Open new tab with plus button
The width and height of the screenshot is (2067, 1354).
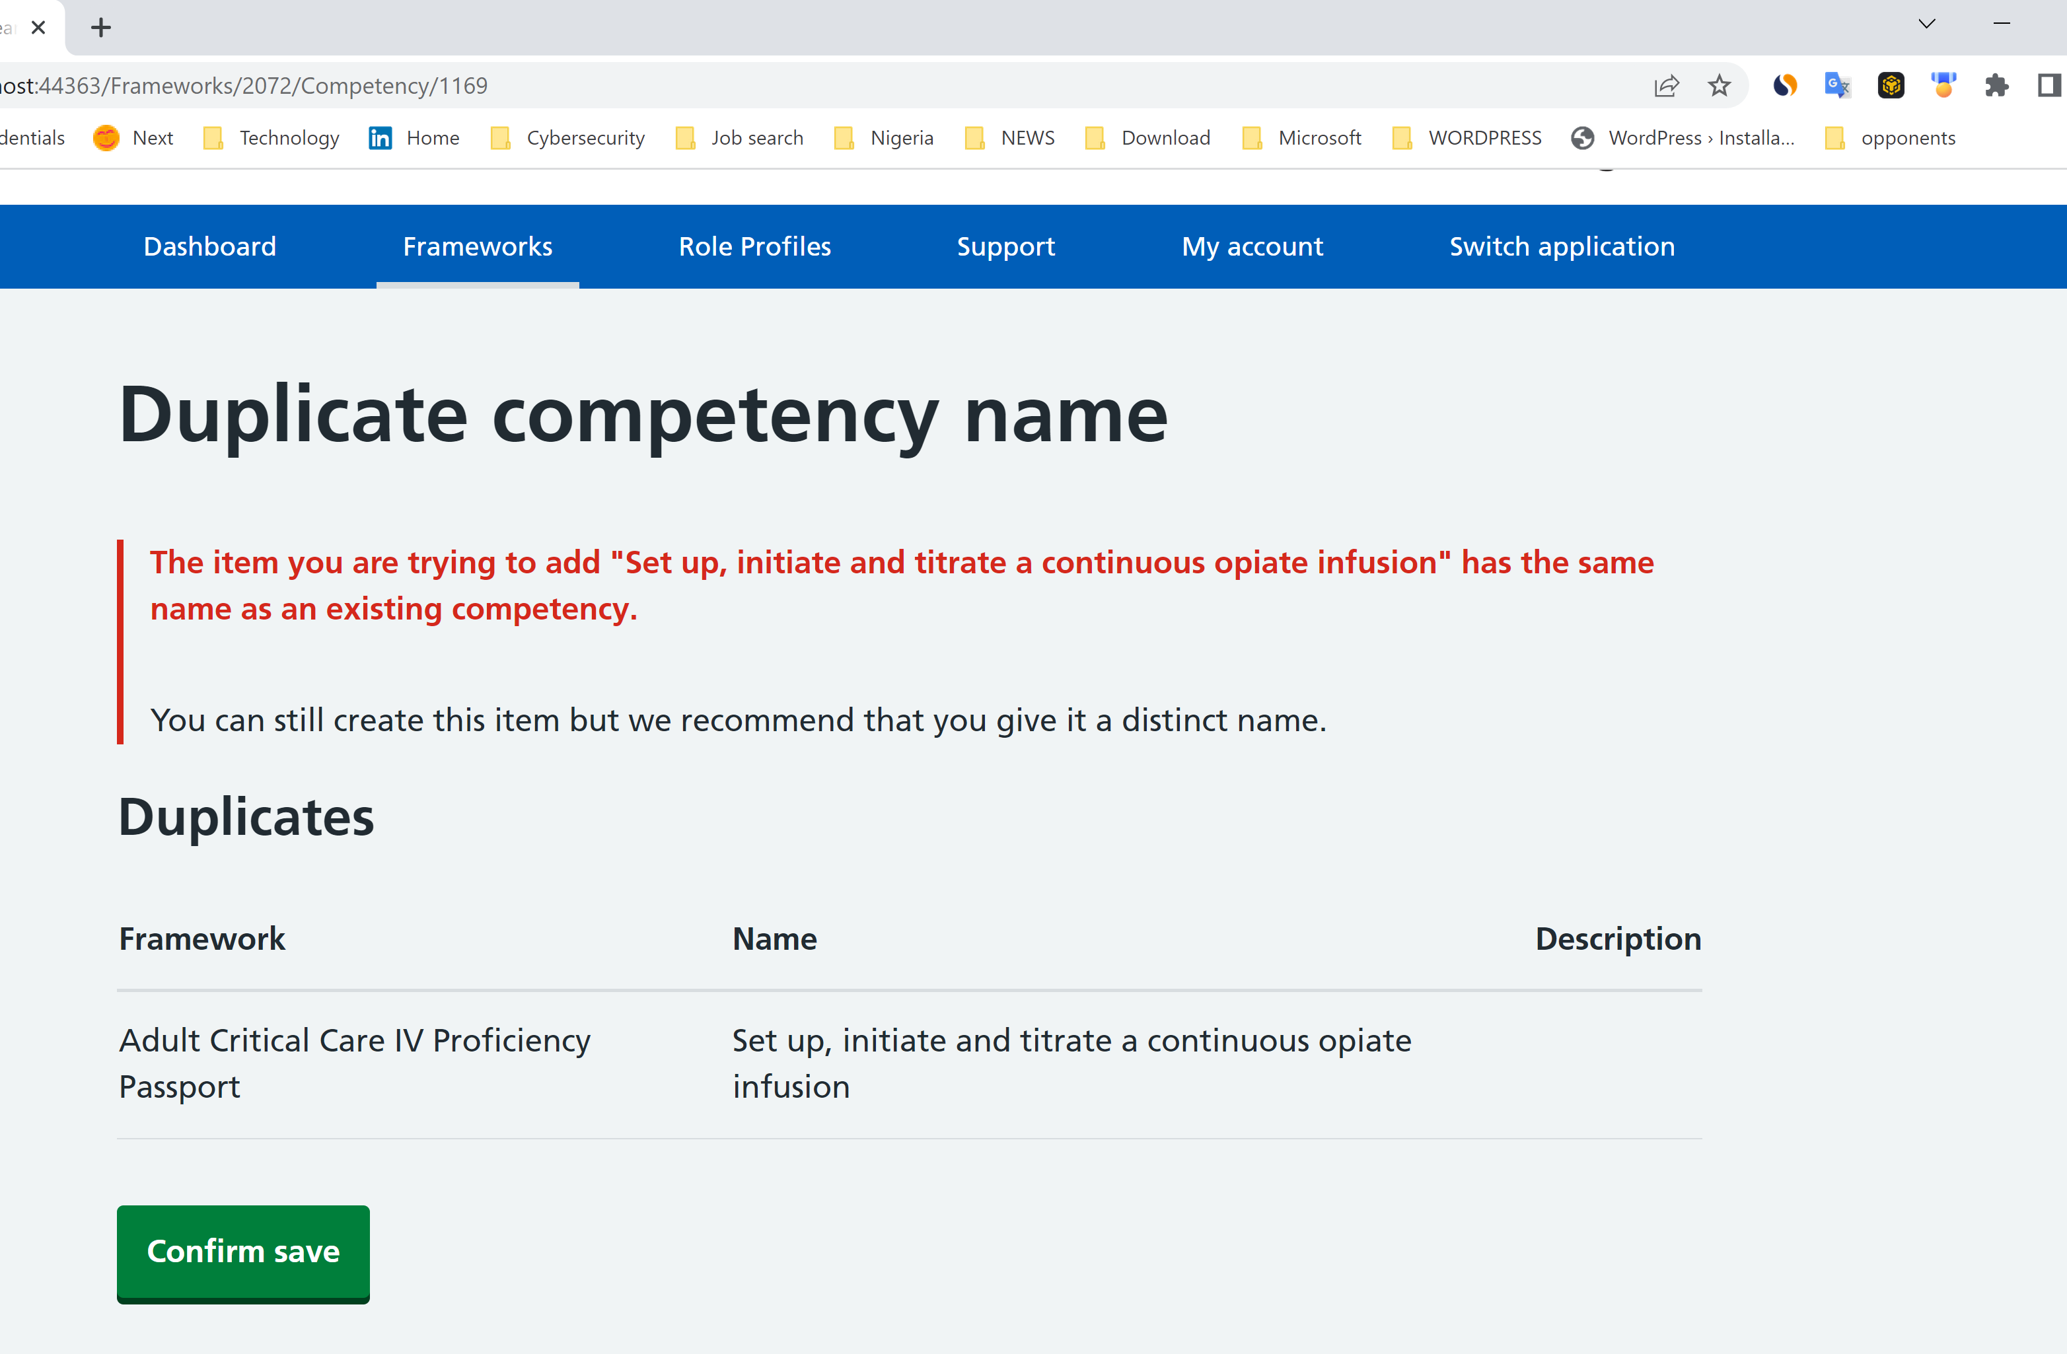(x=101, y=28)
